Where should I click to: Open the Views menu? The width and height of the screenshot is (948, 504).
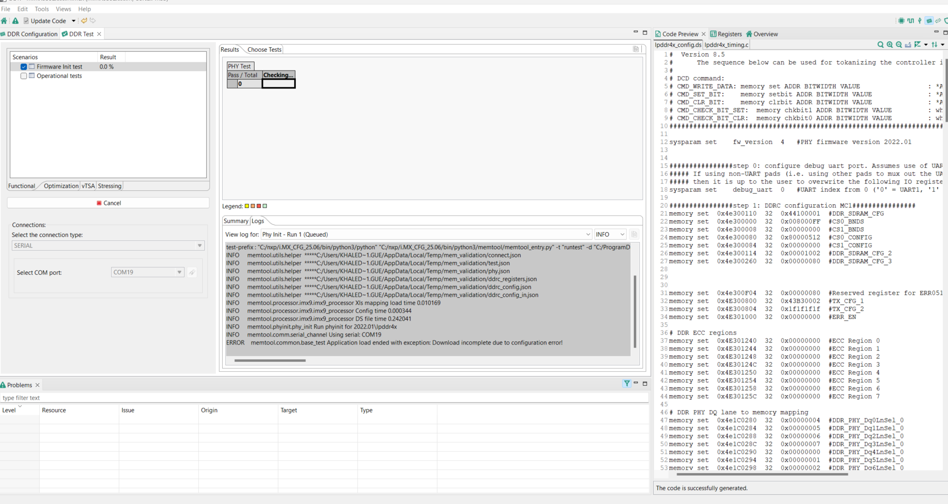pos(63,9)
